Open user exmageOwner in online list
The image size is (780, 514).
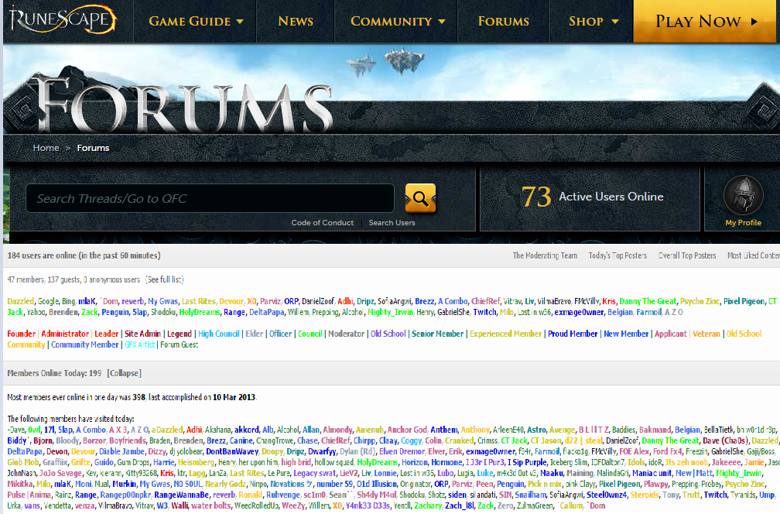(579, 313)
